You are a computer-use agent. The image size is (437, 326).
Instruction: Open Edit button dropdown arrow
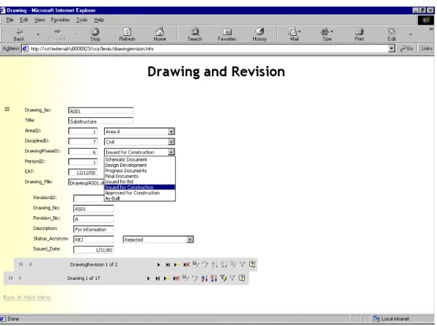pos(411,34)
